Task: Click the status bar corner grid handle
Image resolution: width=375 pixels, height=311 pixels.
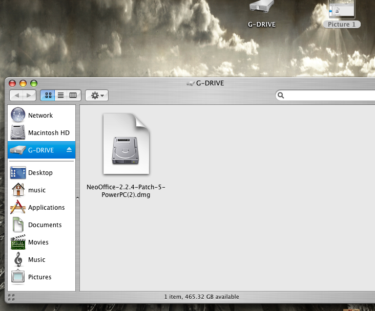Action: 11,297
